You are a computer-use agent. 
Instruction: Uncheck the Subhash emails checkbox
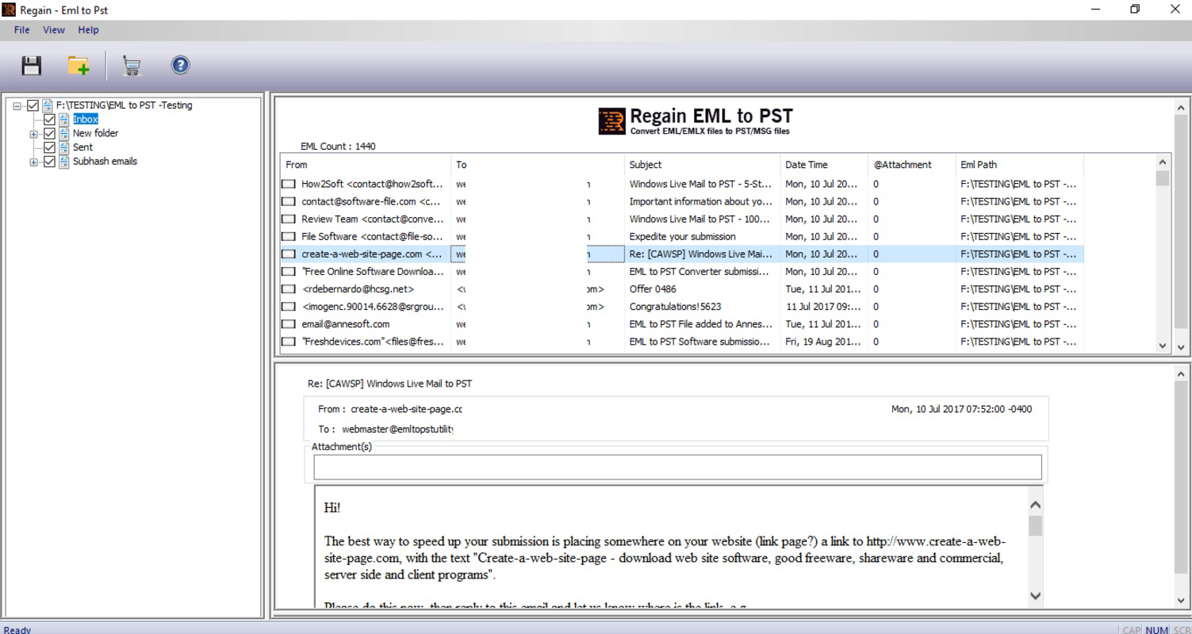pyautogui.click(x=49, y=162)
